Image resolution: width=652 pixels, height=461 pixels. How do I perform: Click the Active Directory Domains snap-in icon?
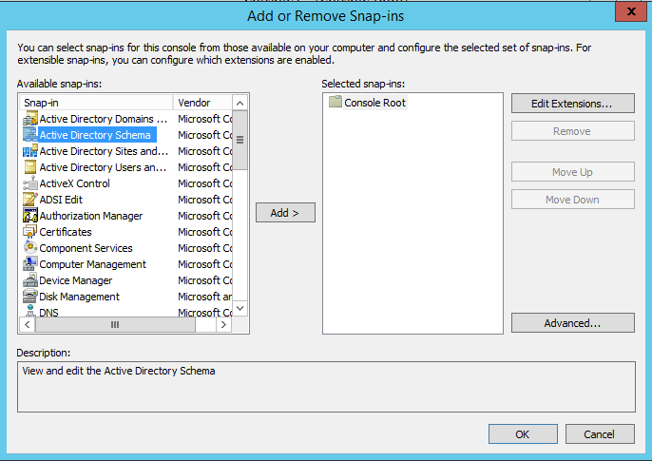[30, 119]
